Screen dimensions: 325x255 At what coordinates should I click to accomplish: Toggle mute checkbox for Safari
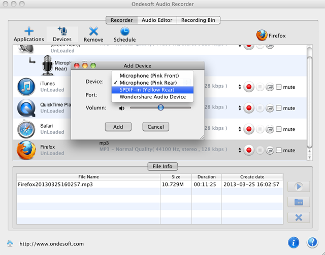[x=279, y=129]
